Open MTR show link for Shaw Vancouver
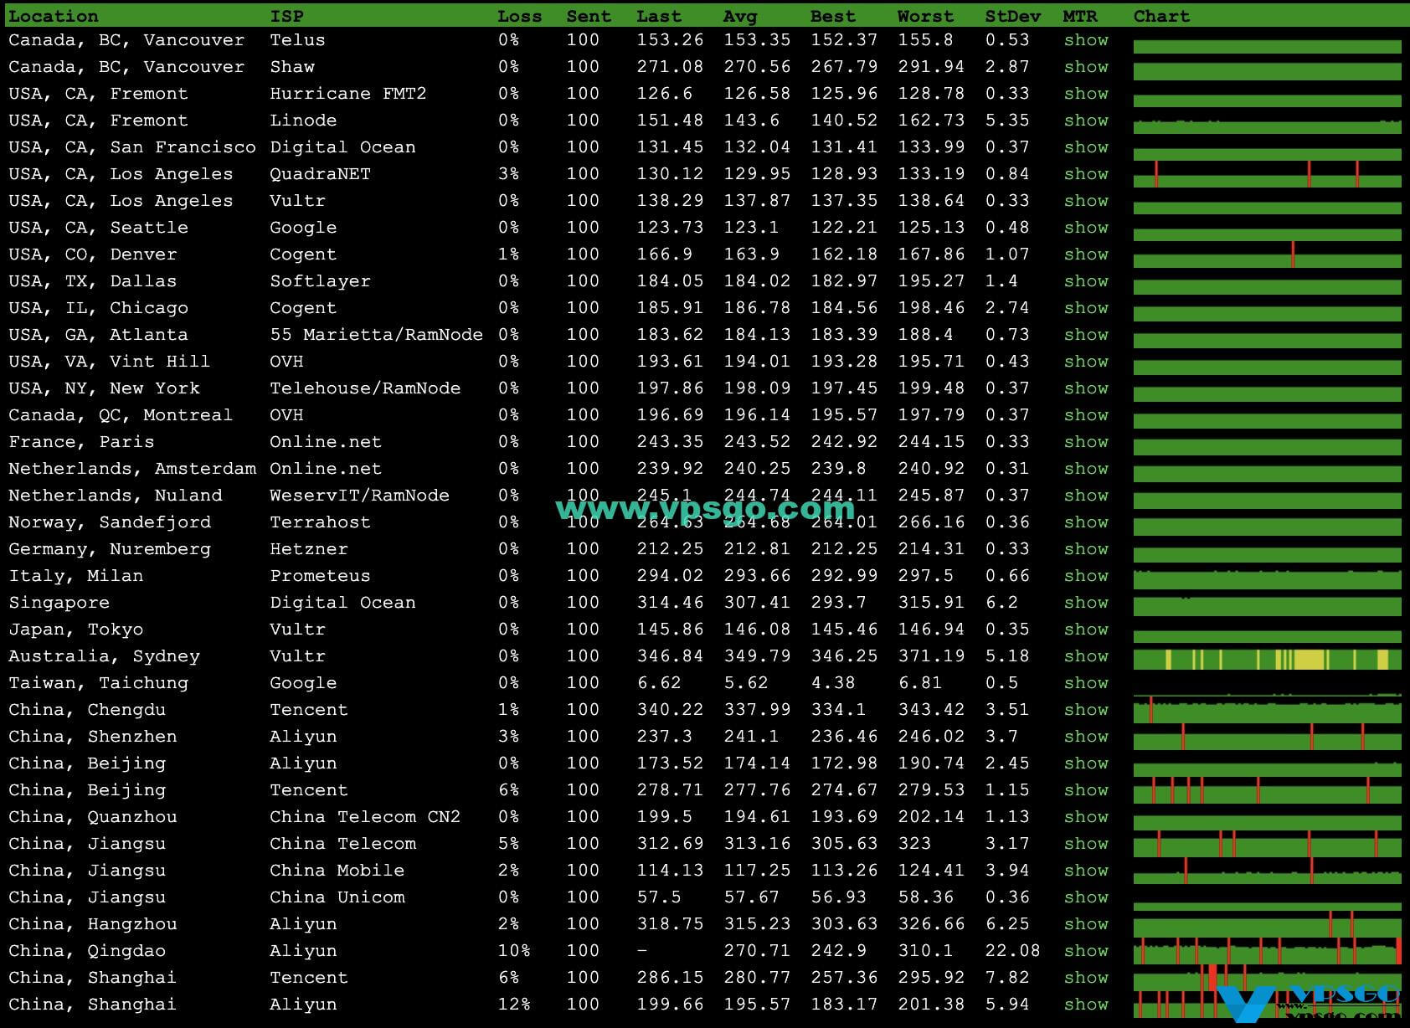Image resolution: width=1410 pixels, height=1028 pixels. click(x=1086, y=67)
